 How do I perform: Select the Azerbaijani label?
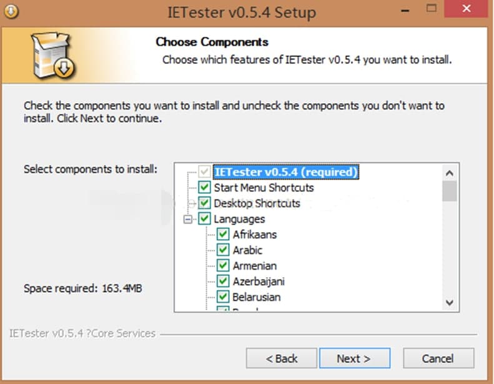(259, 281)
